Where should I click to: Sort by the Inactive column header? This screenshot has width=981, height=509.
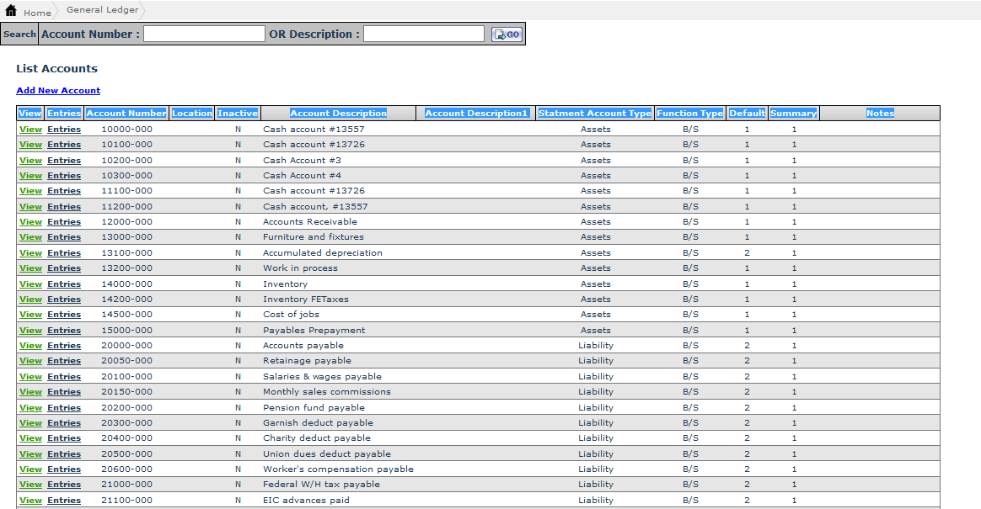pyautogui.click(x=238, y=114)
